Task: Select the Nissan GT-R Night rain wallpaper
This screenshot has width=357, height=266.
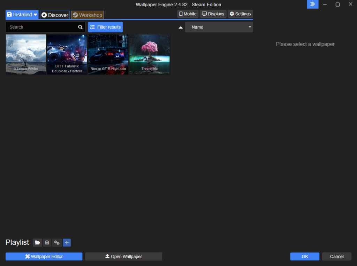Action: pyautogui.click(x=108, y=54)
